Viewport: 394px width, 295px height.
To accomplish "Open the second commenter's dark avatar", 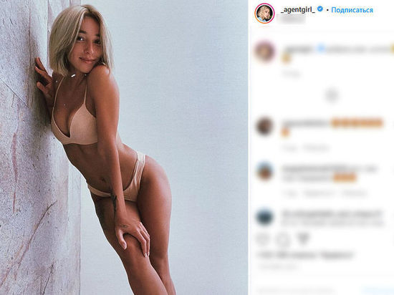I will tap(264, 126).
